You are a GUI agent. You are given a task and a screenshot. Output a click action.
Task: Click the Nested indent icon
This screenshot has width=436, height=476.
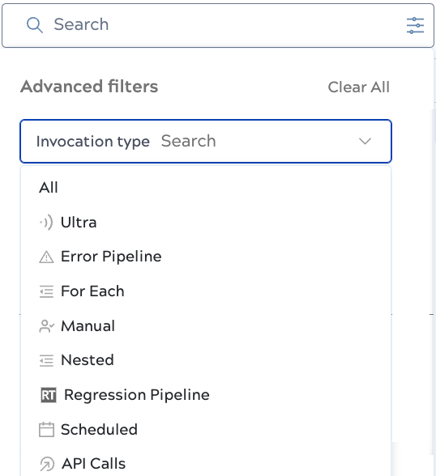46,360
